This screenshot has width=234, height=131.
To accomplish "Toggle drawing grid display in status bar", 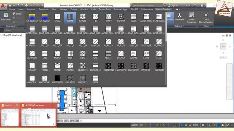I will (x=141, y=125).
